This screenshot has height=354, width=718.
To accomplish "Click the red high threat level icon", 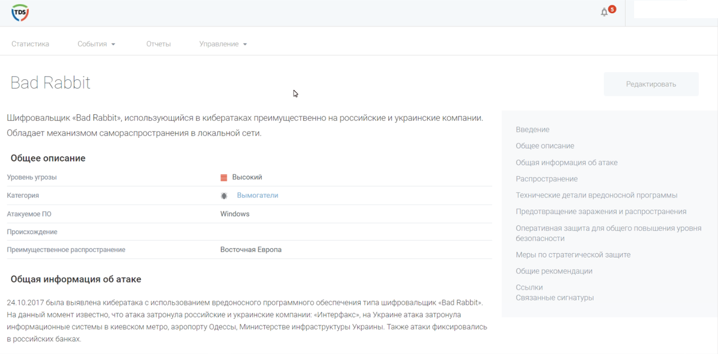I will tap(224, 178).
